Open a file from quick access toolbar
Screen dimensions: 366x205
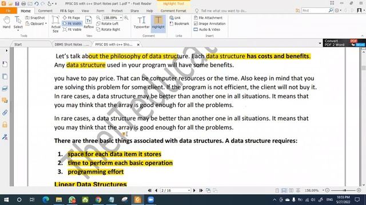click(10, 3)
